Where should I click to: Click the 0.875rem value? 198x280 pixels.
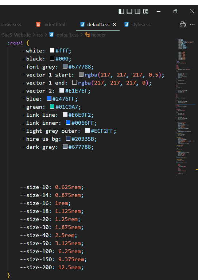[68, 195]
